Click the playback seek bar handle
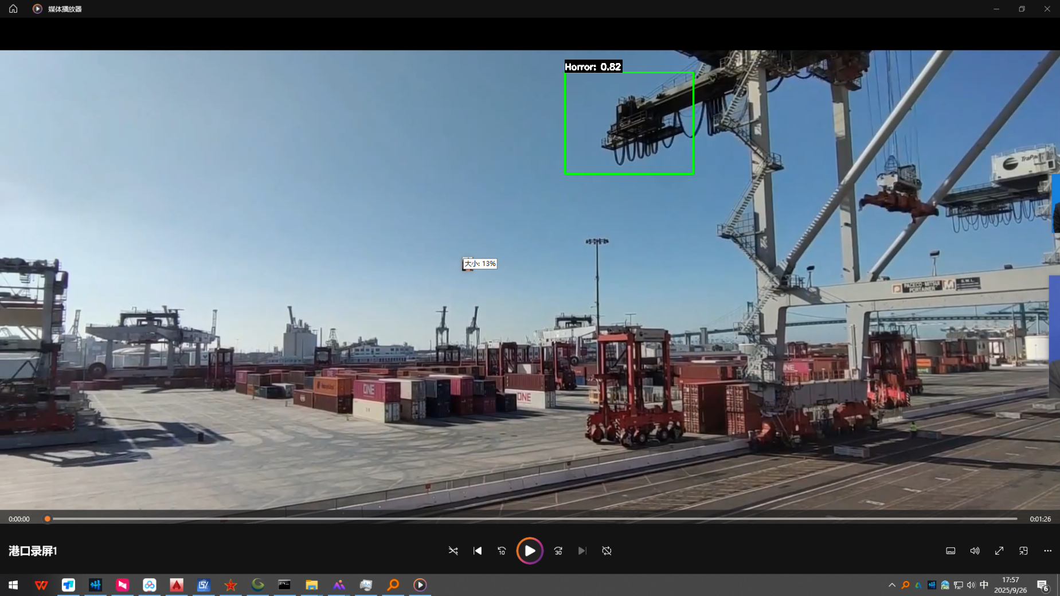The width and height of the screenshot is (1060, 596). (x=48, y=519)
